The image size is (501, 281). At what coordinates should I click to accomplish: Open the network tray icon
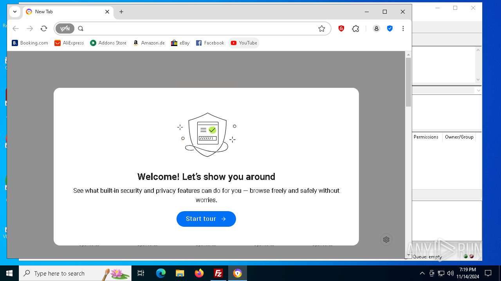(x=441, y=273)
